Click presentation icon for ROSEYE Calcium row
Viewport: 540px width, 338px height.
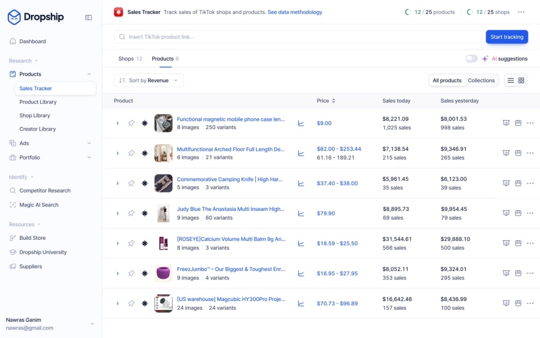point(506,243)
